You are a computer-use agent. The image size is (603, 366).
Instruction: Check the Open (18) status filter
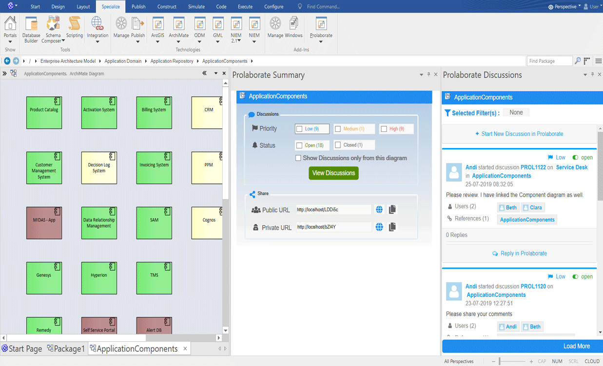(x=299, y=145)
